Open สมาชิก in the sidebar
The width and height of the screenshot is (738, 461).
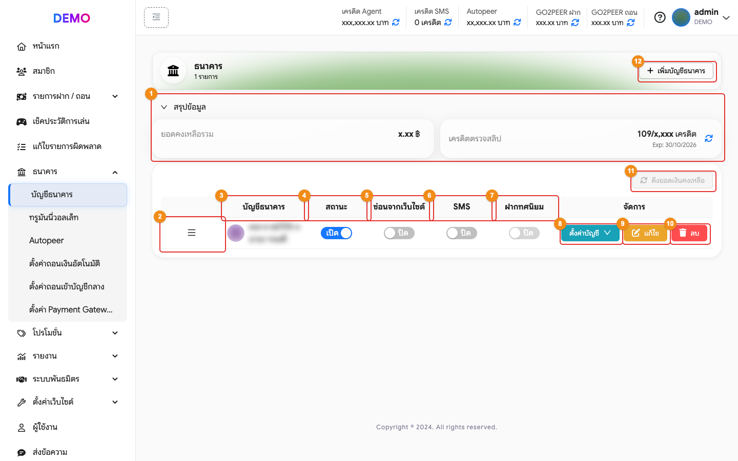(x=68, y=71)
